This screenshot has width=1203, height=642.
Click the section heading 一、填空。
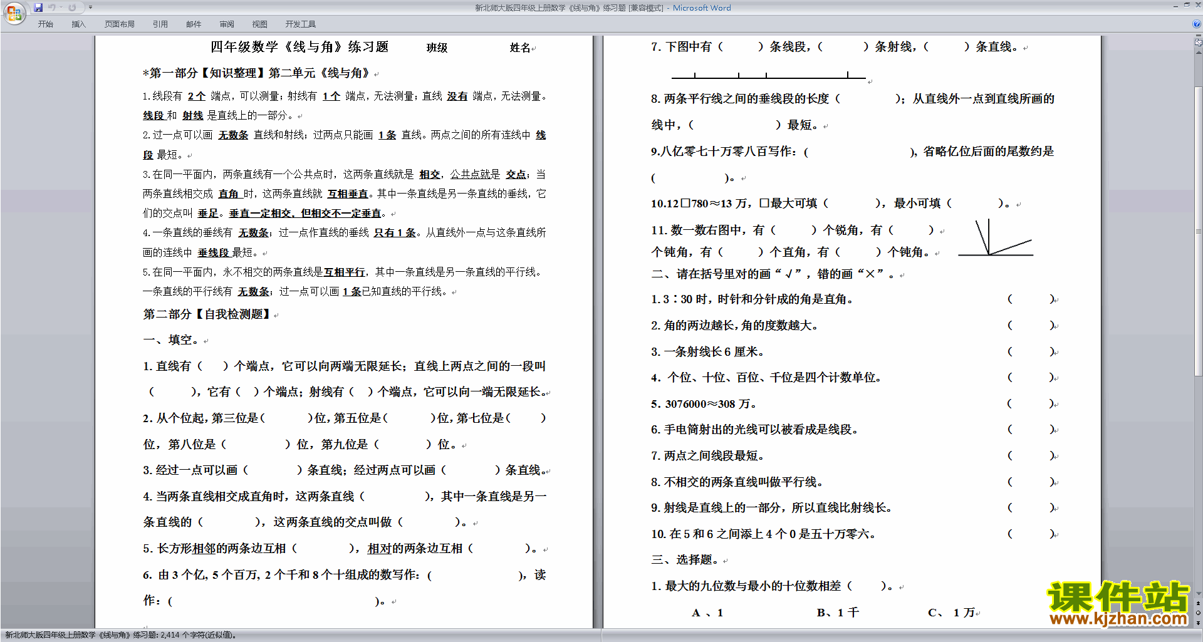tap(171, 340)
